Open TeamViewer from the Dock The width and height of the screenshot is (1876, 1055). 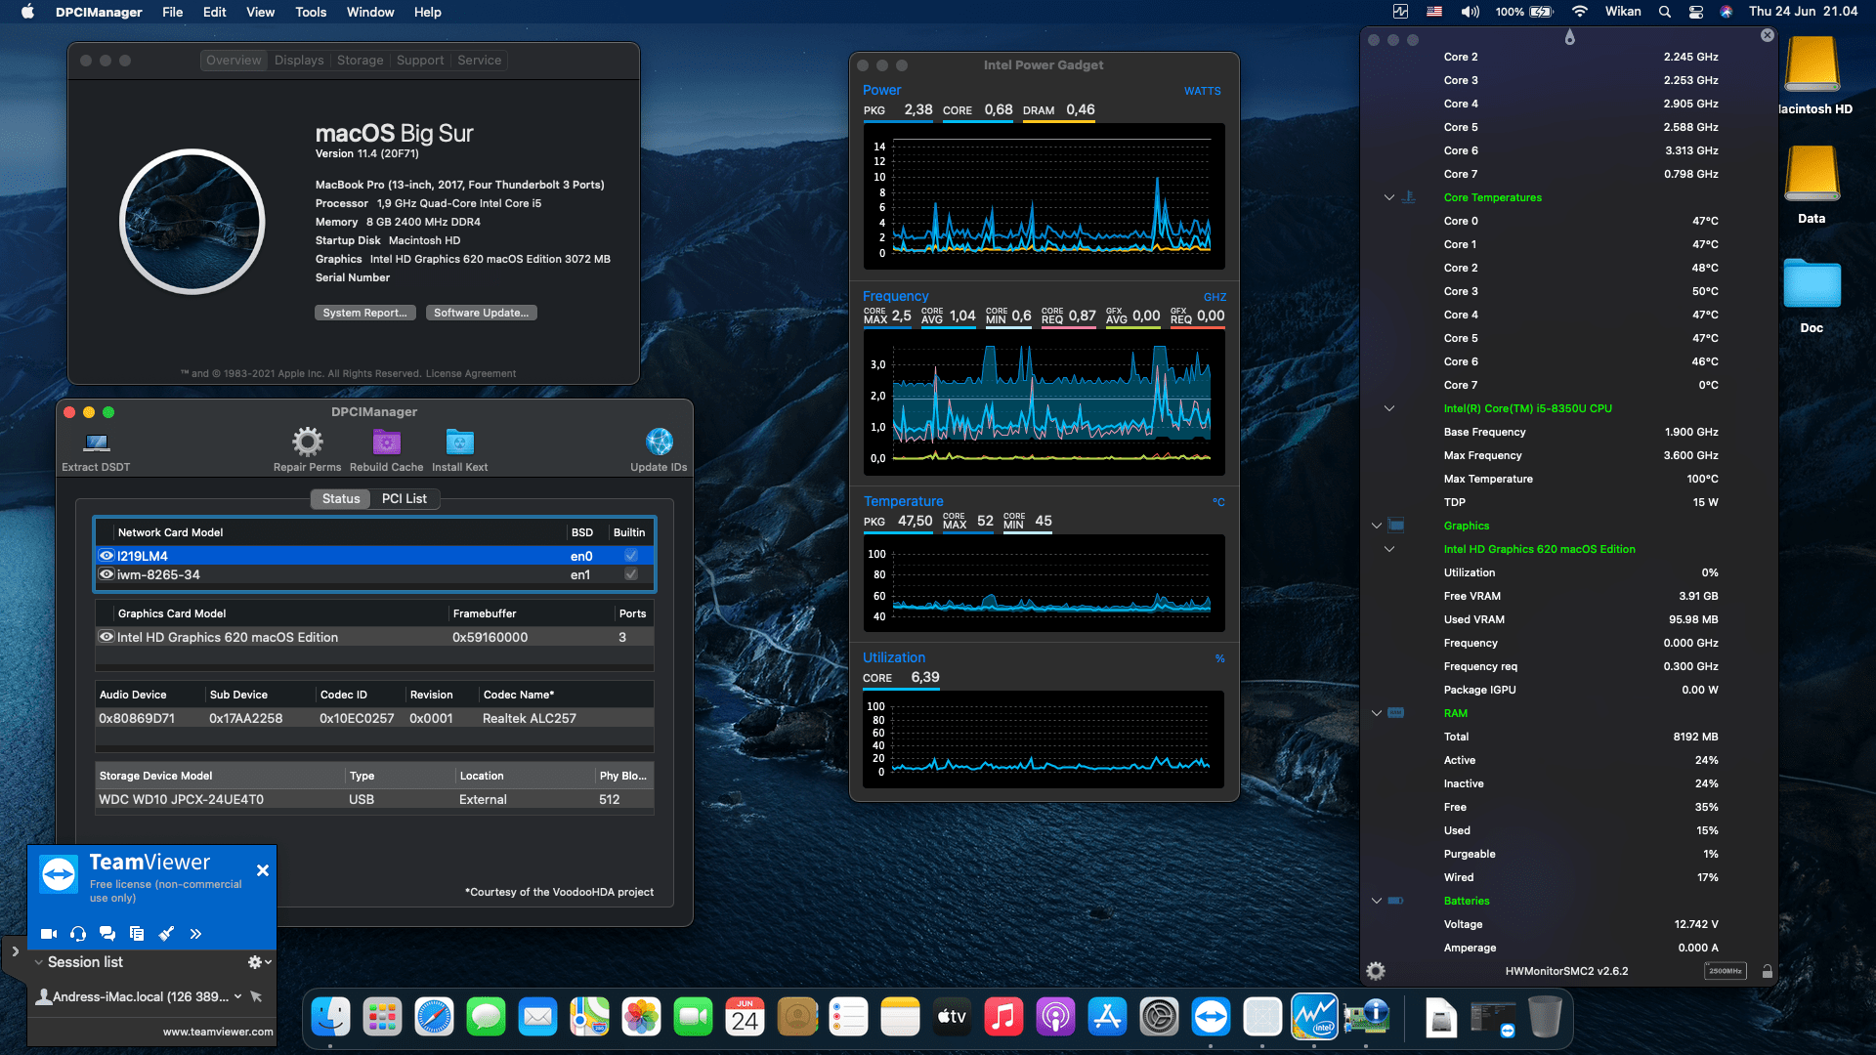(1211, 1018)
